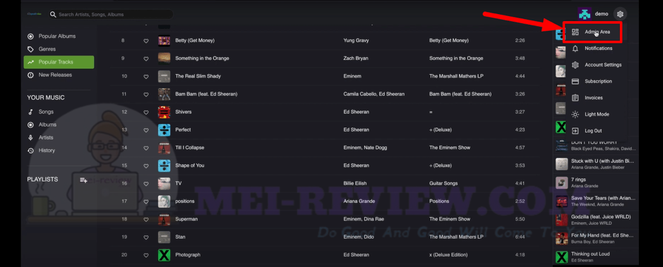
Task: Open the Guitar Songs album
Action: pos(443,183)
